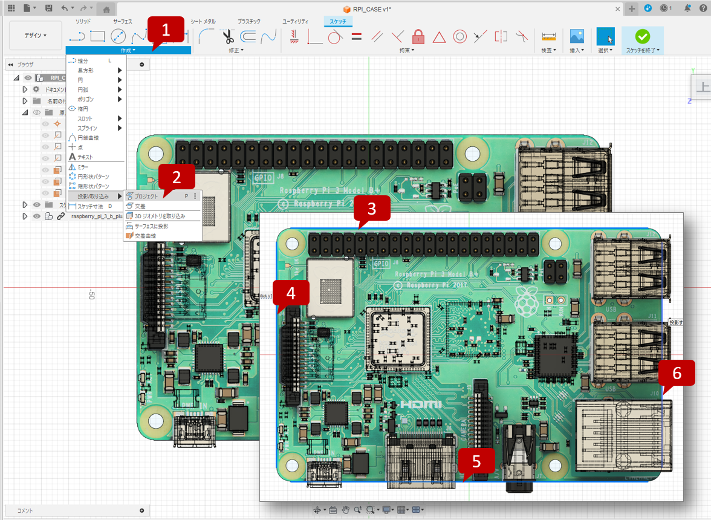Collapse the RPI_CASE root tree node

tap(16, 78)
